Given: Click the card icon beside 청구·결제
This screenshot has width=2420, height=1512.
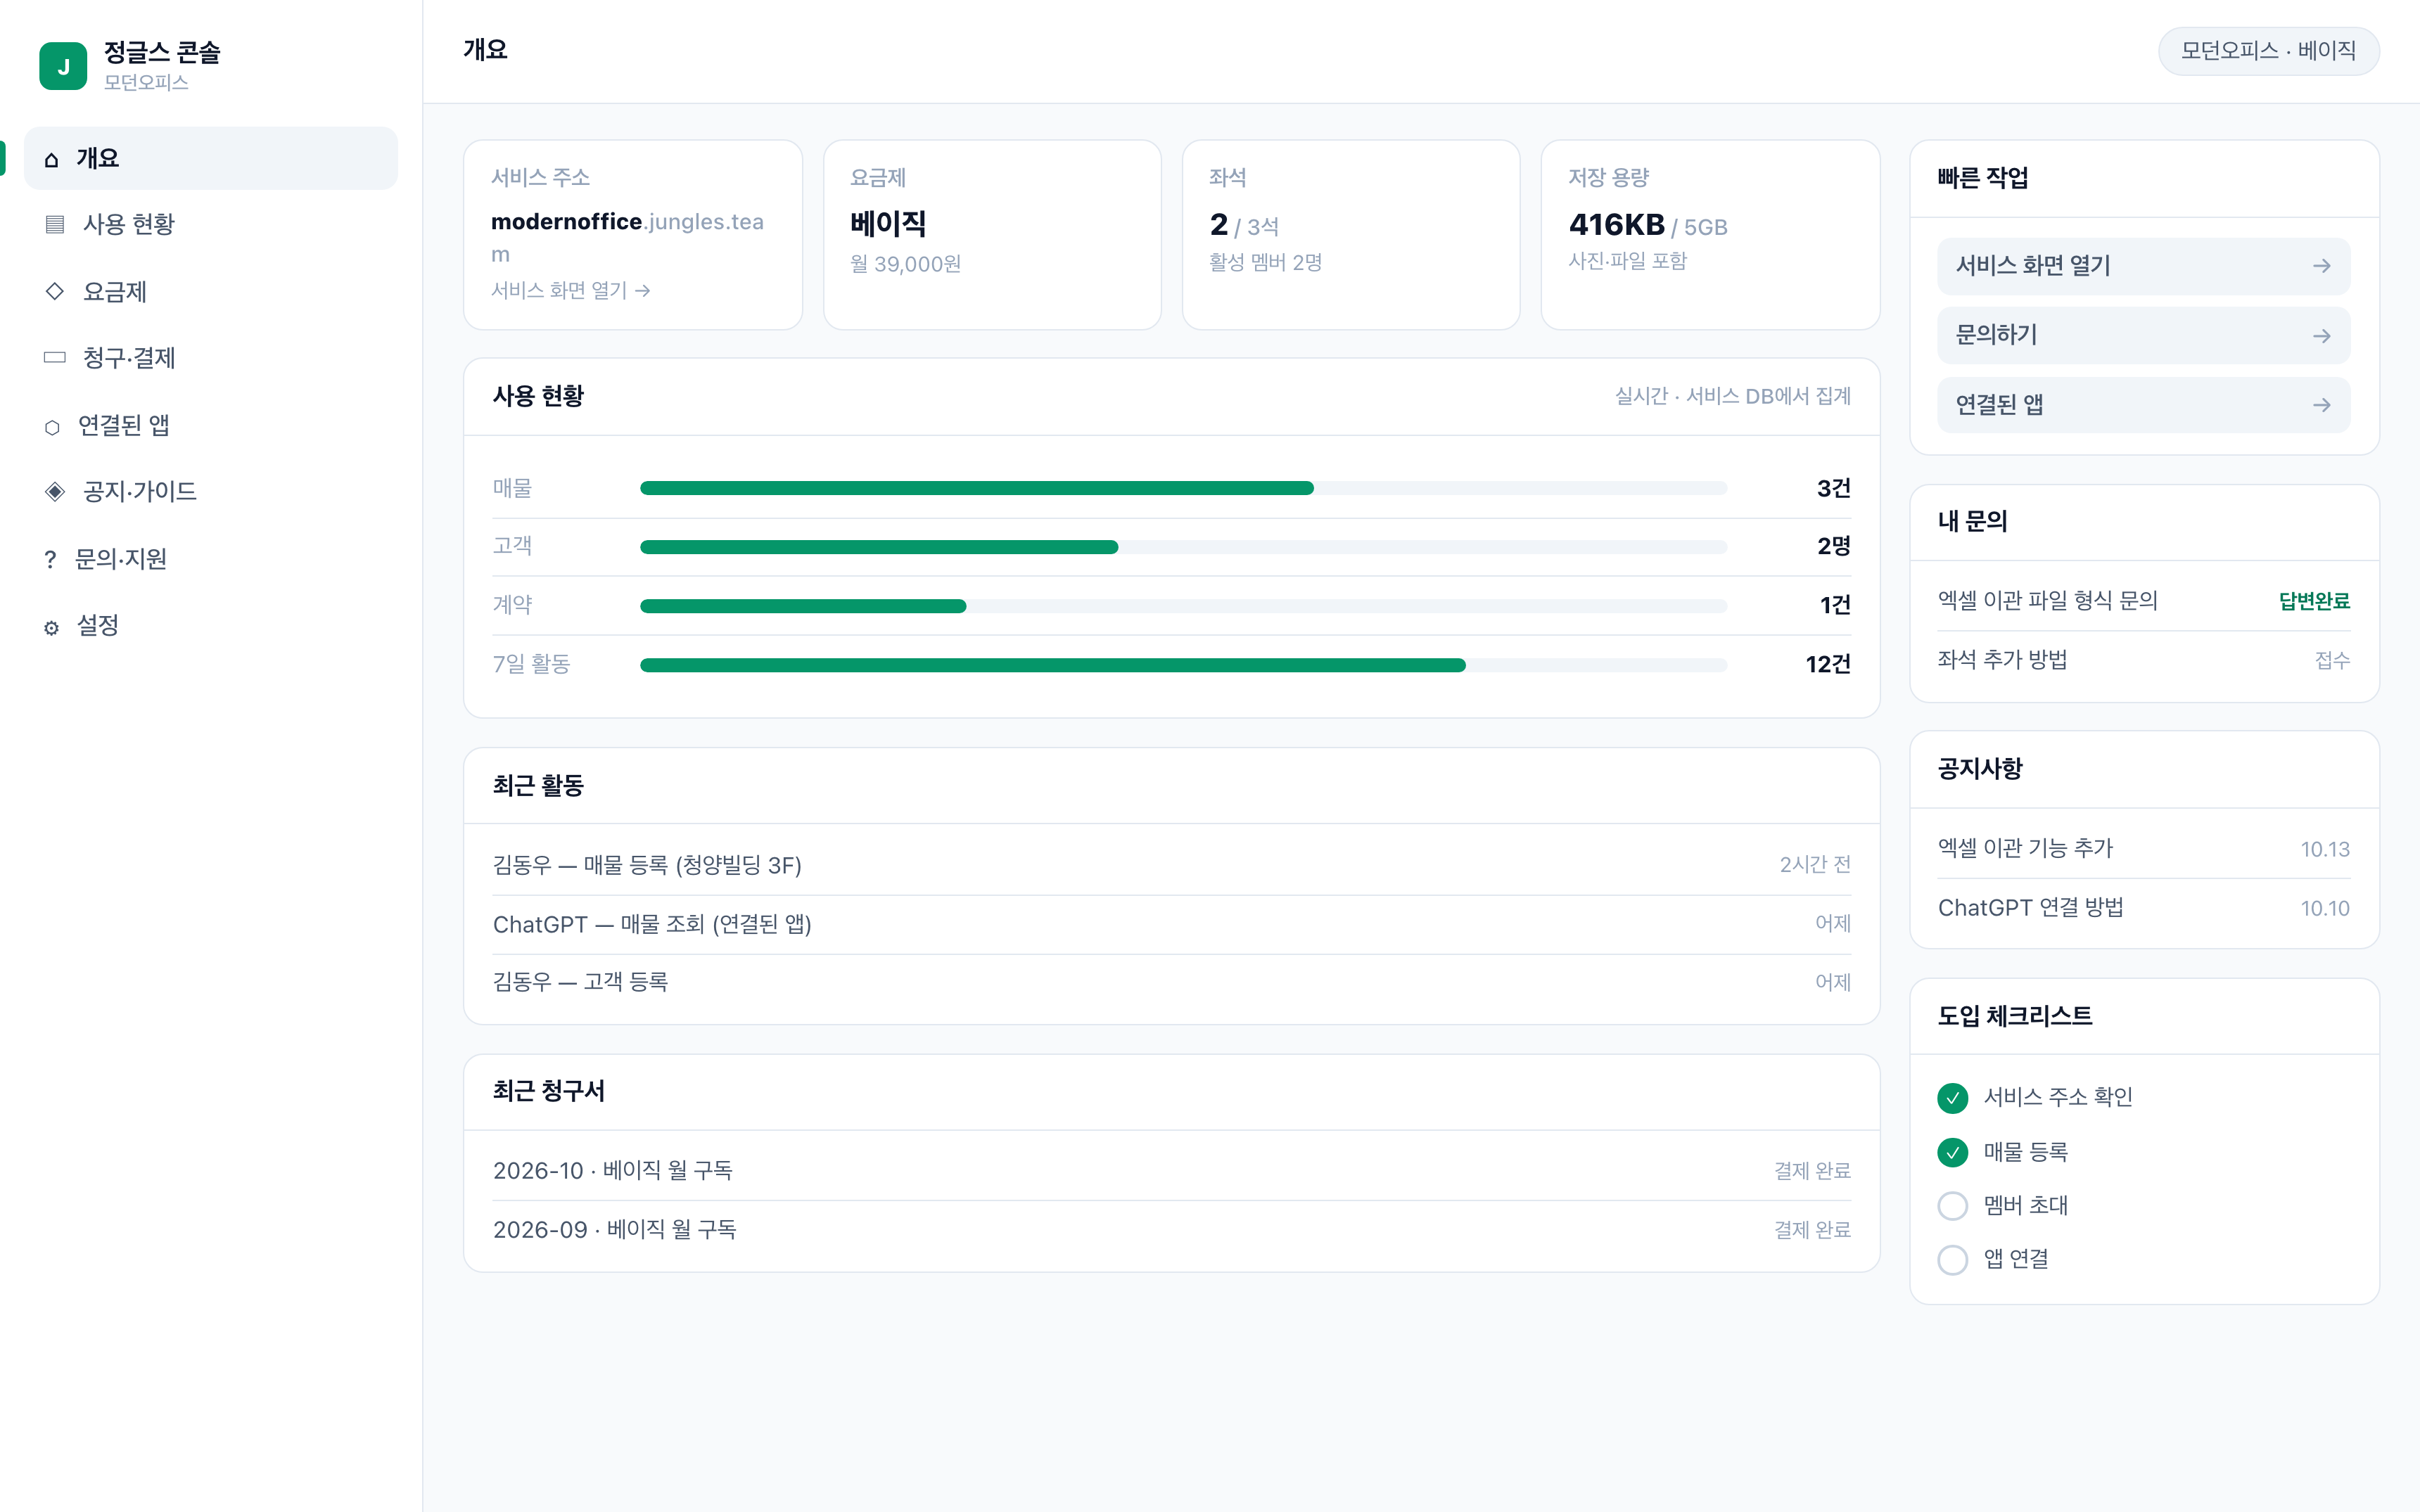Looking at the screenshot, I should pyautogui.click(x=55, y=357).
